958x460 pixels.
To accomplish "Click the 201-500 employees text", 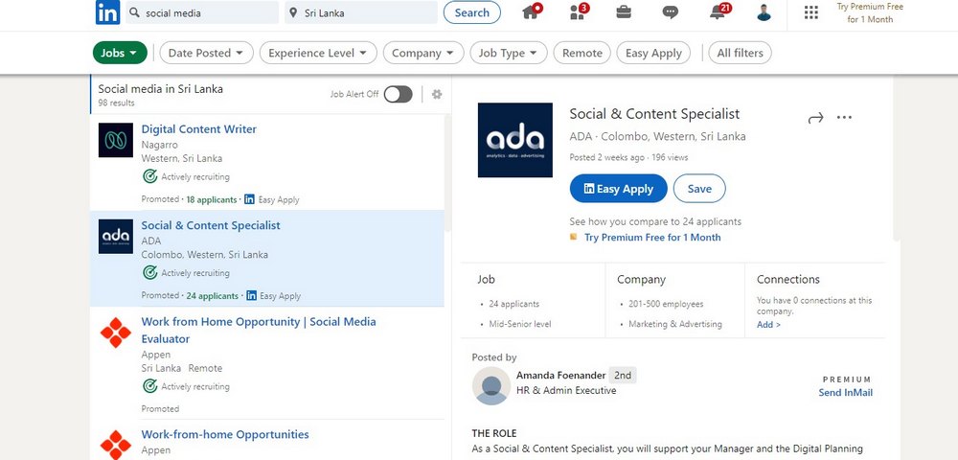I will coord(666,304).
